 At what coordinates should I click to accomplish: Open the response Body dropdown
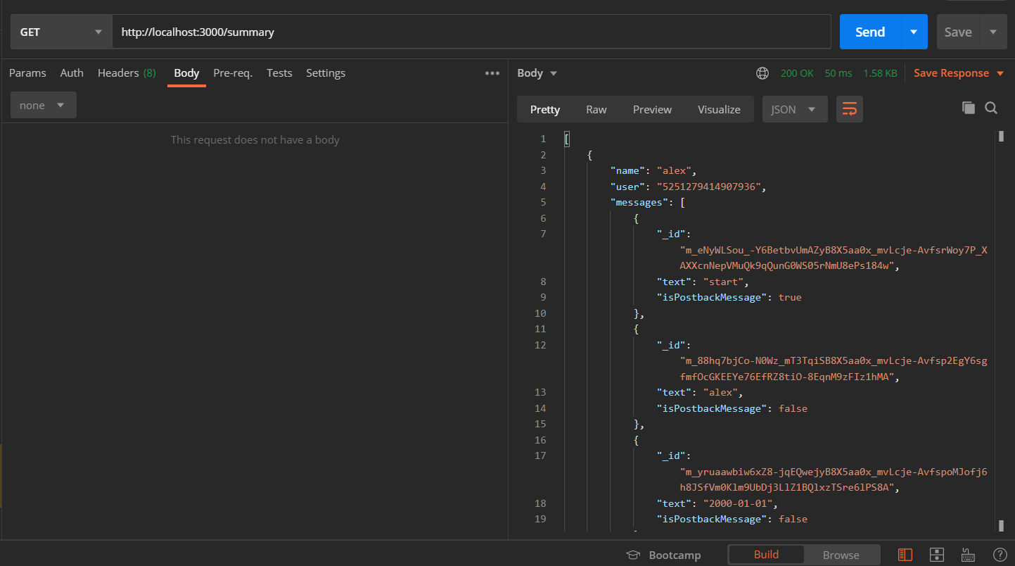(x=537, y=73)
